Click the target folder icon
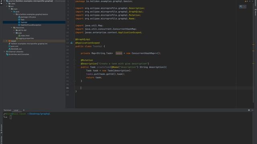Viewport: 257px width, 144px height. click(9, 41)
